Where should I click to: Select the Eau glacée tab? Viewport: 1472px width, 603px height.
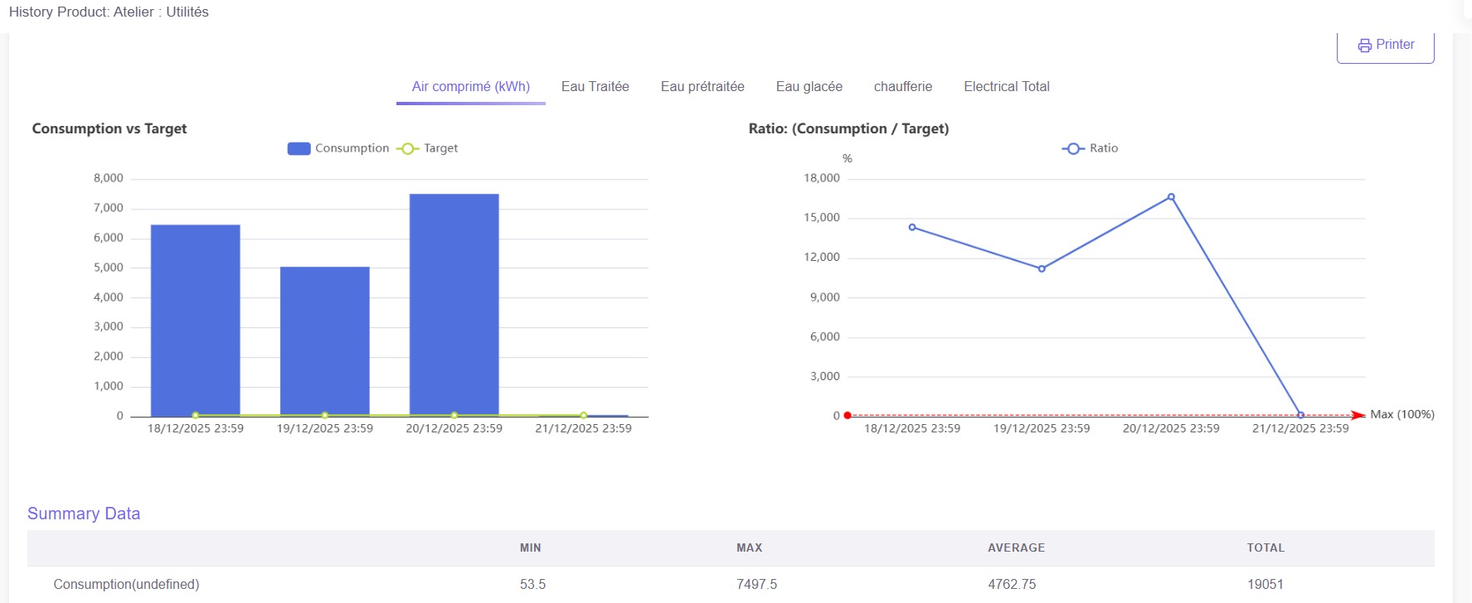(809, 87)
